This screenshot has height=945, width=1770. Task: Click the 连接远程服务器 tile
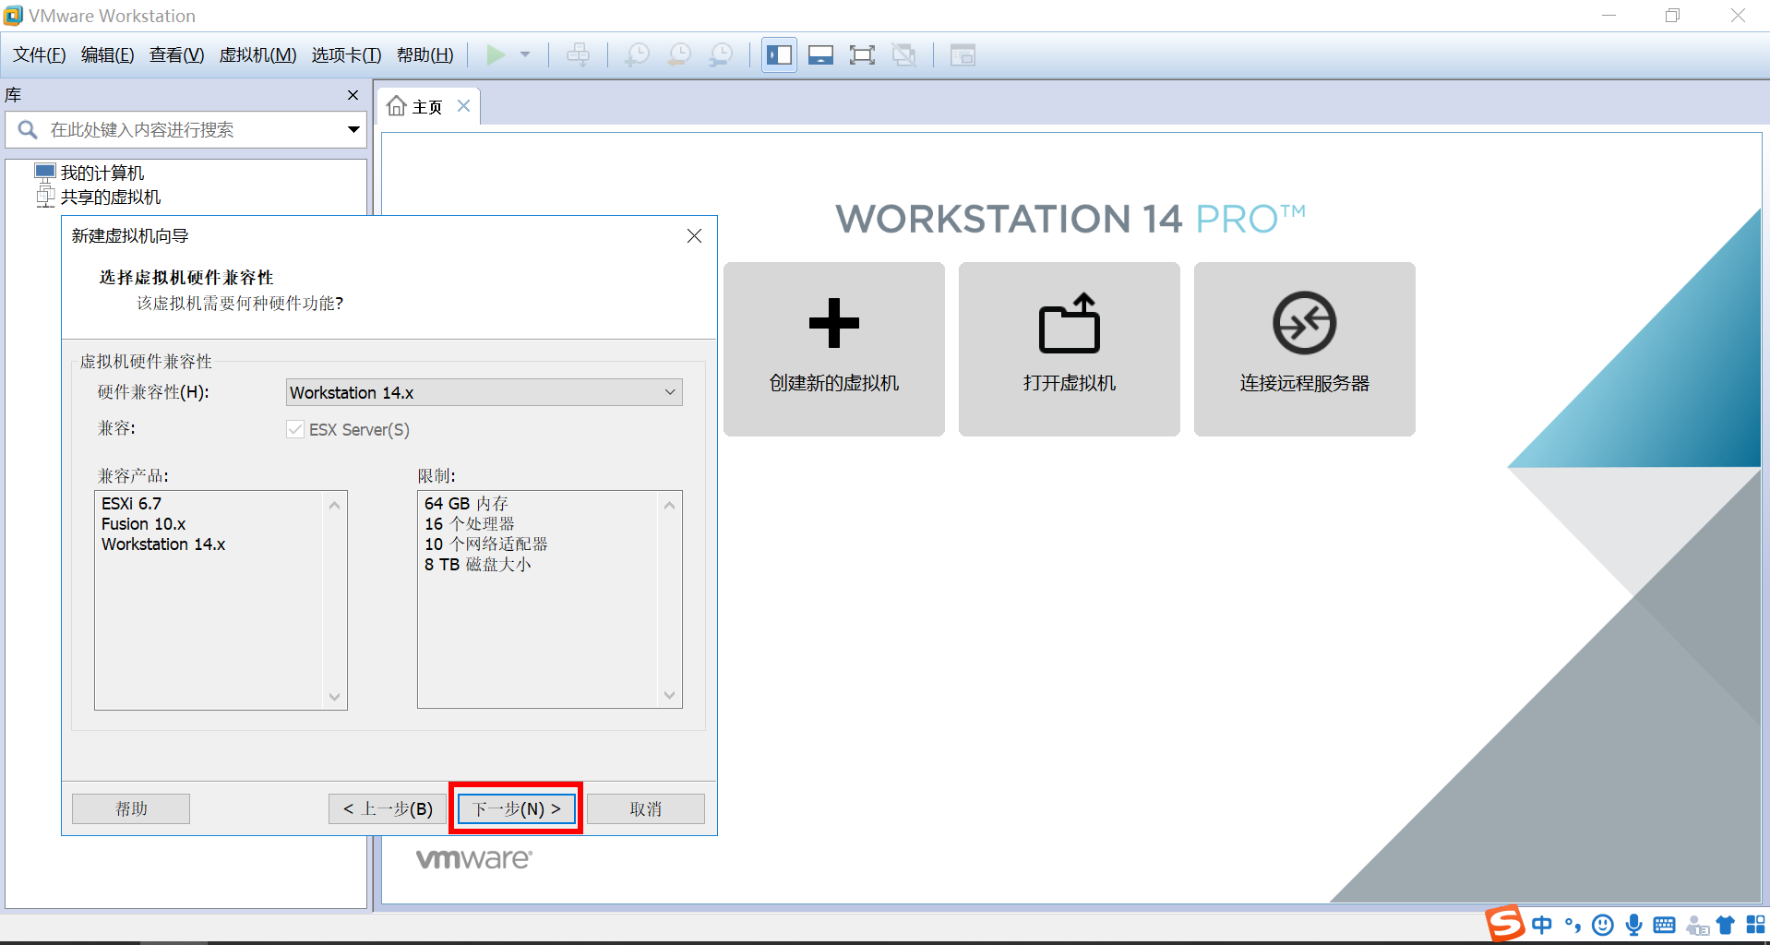coord(1305,349)
